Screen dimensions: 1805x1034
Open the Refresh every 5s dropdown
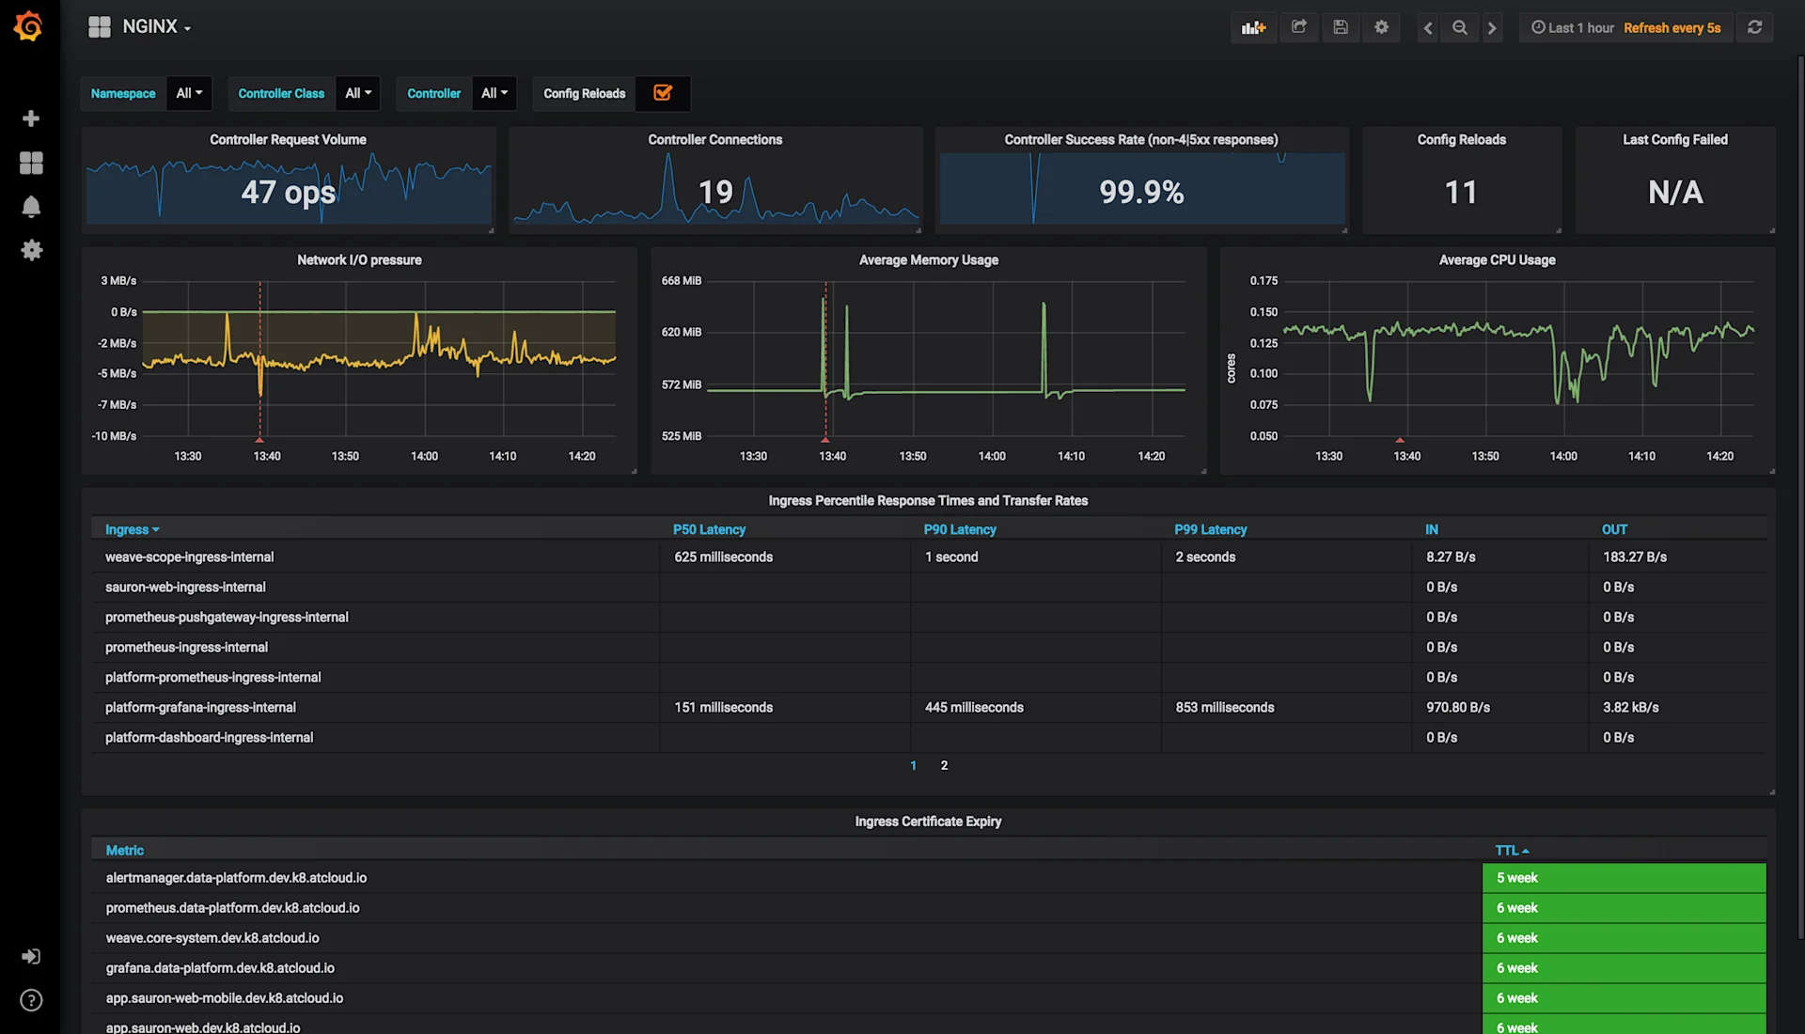[x=1672, y=27]
